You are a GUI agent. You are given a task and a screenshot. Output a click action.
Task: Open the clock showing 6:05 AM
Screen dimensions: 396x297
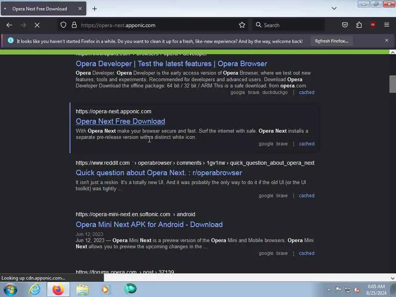376,290
